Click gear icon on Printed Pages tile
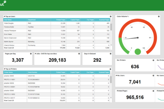Screen dimensions: 164x109 point(153,91)
